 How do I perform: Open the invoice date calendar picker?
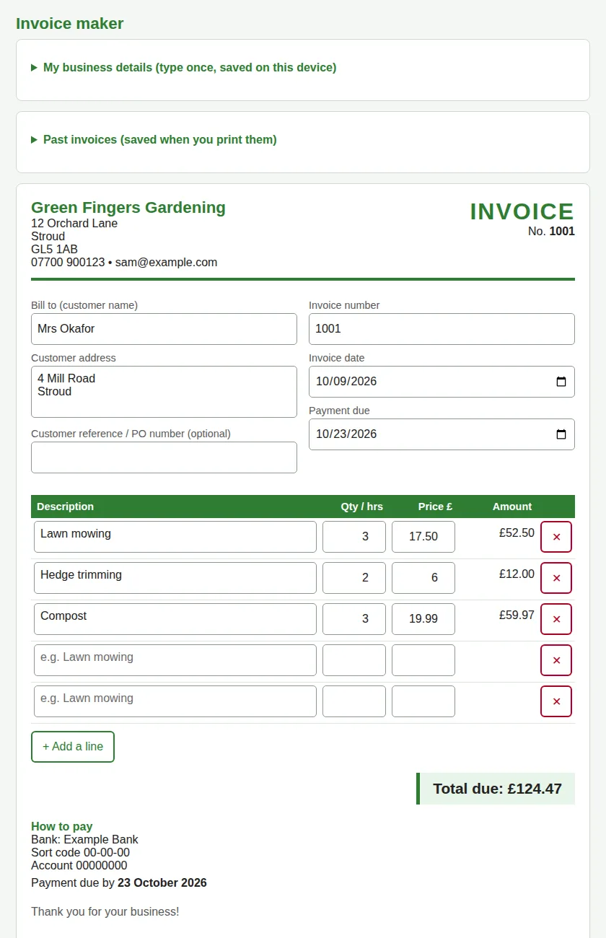click(561, 382)
